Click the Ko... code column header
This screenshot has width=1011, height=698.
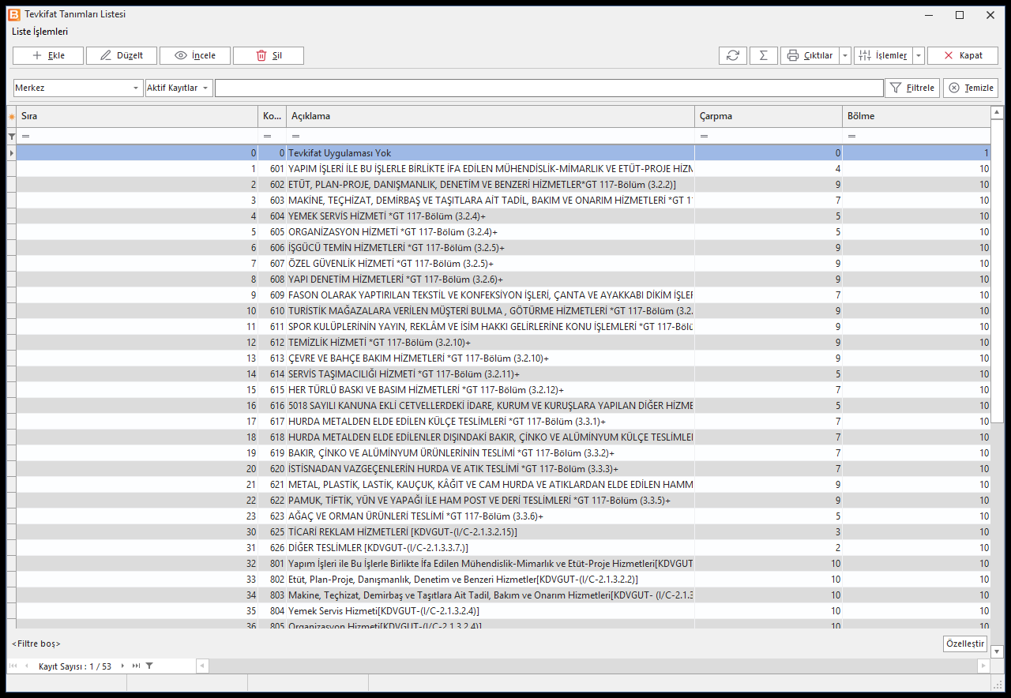click(x=272, y=116)
